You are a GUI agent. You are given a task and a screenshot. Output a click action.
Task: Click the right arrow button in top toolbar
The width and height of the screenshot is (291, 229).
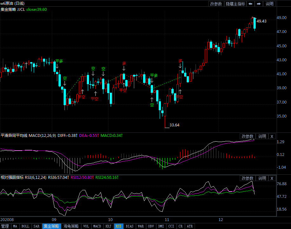(259, 4)
